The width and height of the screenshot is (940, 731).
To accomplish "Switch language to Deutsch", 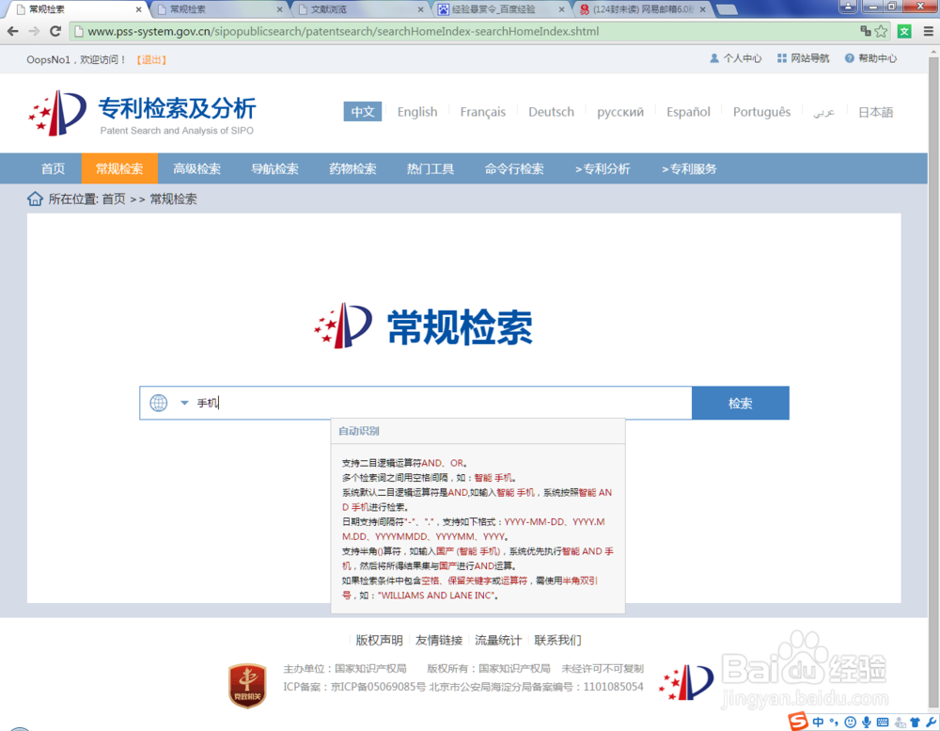I will (551, 112).
